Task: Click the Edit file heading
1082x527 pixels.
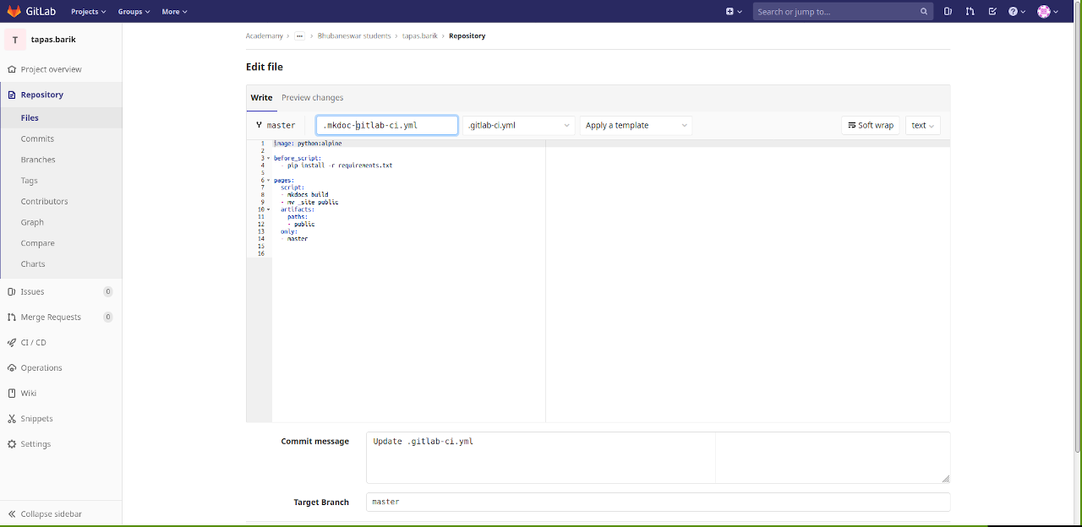Action: point(265,67)
